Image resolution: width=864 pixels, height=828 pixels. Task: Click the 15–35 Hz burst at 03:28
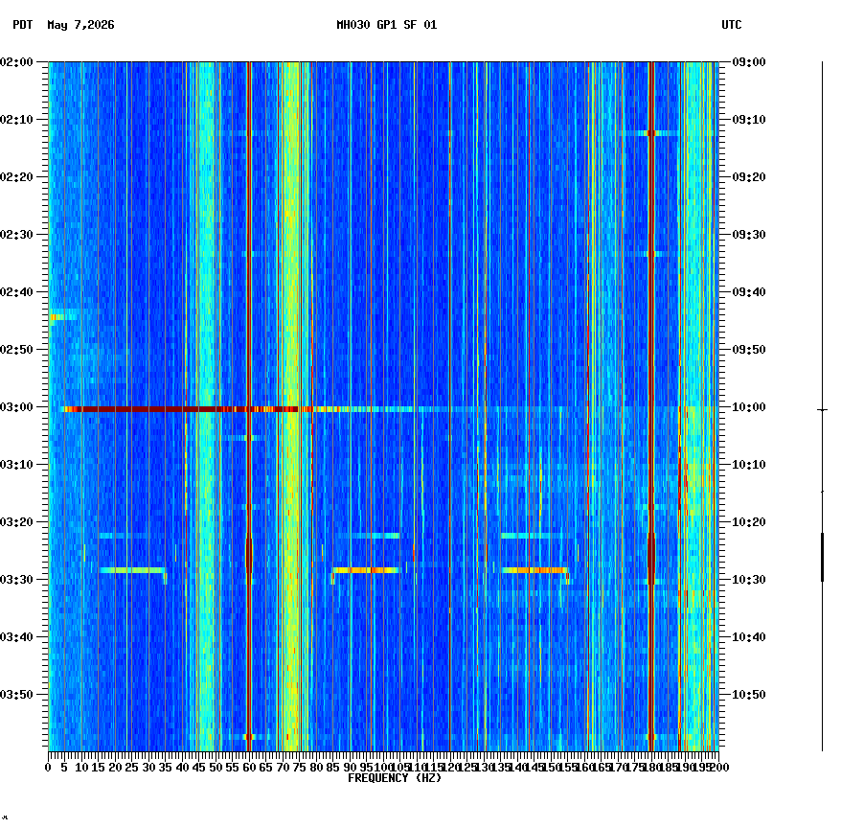pyautogui.click(x=132, y=570)
